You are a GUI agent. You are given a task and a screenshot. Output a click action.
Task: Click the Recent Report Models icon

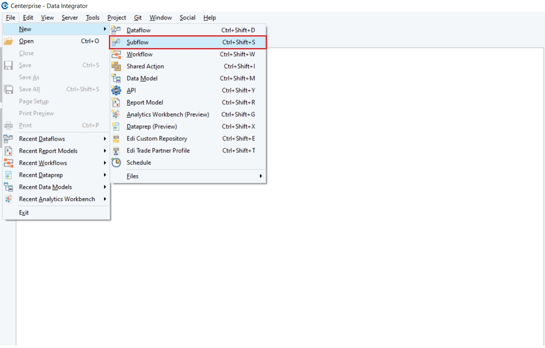click(x=8, y=151)
